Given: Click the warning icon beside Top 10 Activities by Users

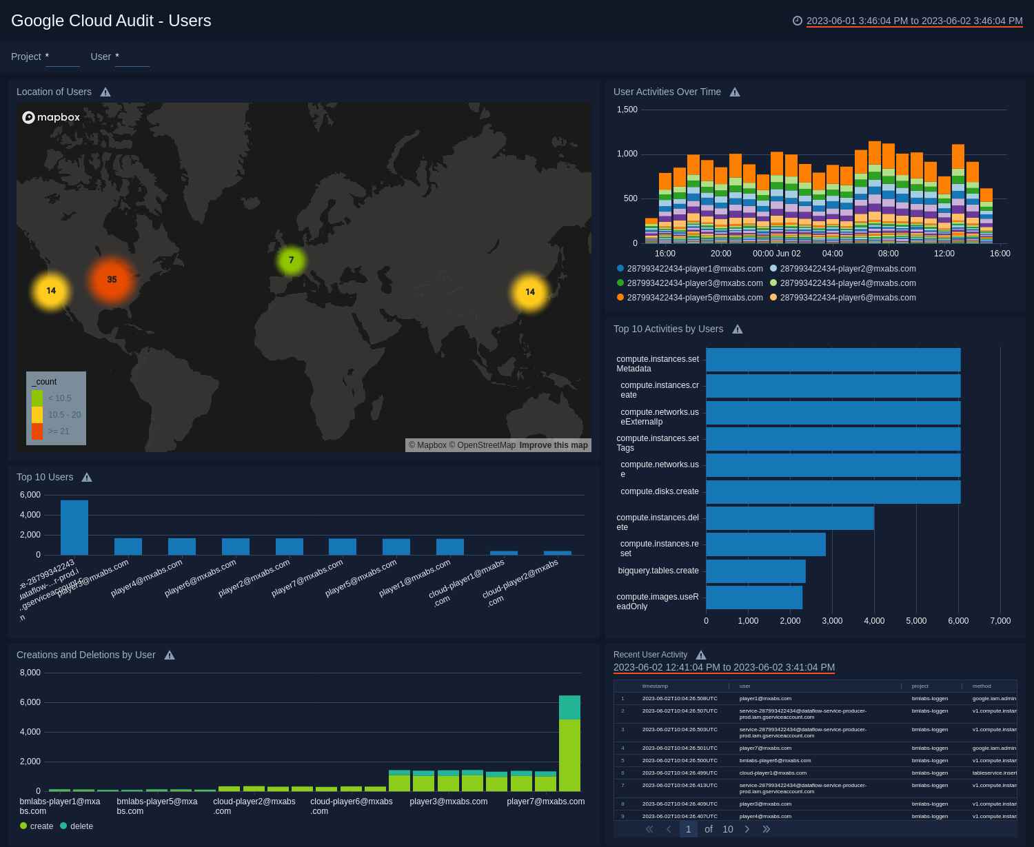Looking at the screenshot, I should (737, 329).
